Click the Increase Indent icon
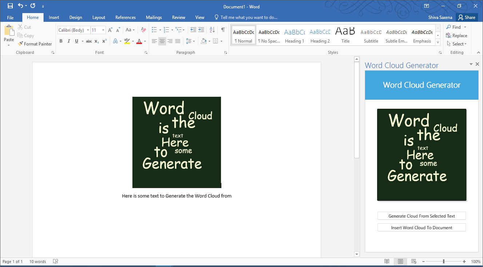The image size is (483, 267). pyautogui.click(x=201, y=30)
